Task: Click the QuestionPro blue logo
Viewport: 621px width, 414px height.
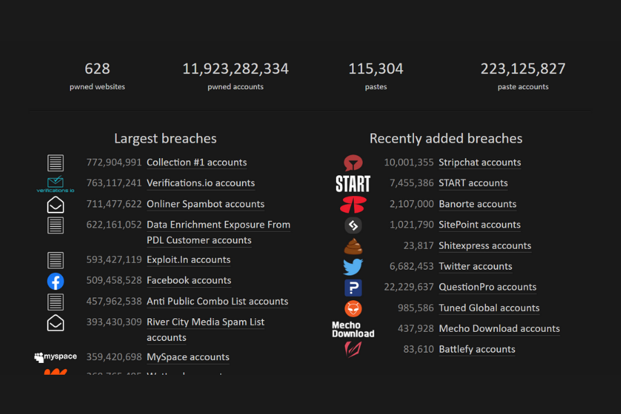Action: click(x=353, y=287)
